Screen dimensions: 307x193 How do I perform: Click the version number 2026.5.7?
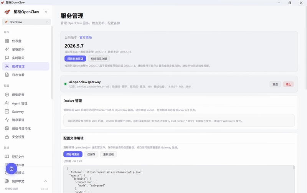(x=74, y=46)
